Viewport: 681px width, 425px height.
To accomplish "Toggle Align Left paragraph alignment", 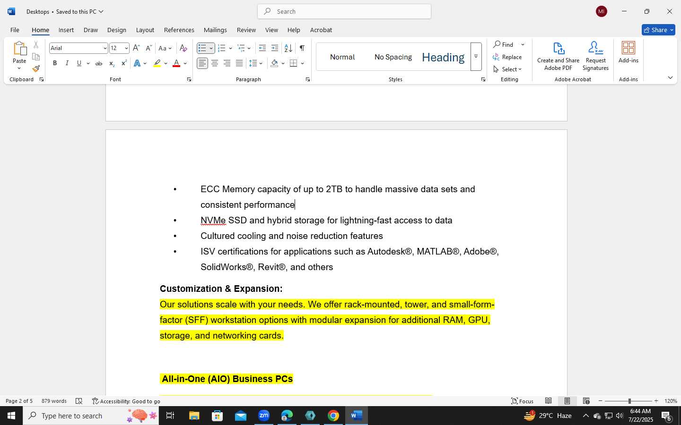I will tap(202, 63).
